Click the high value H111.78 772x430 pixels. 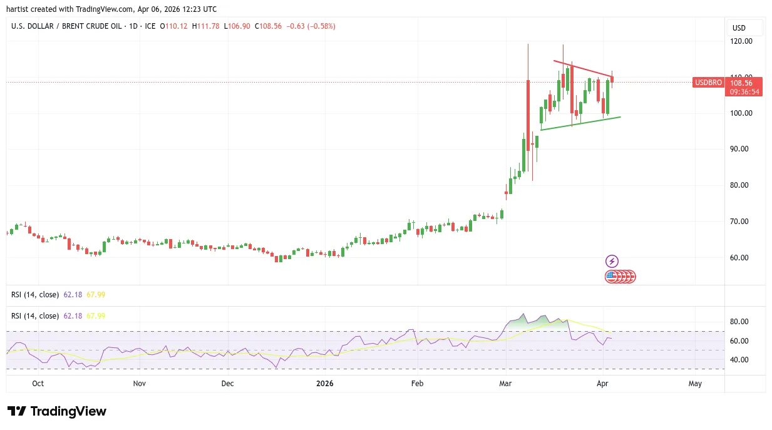click(205, 26)
